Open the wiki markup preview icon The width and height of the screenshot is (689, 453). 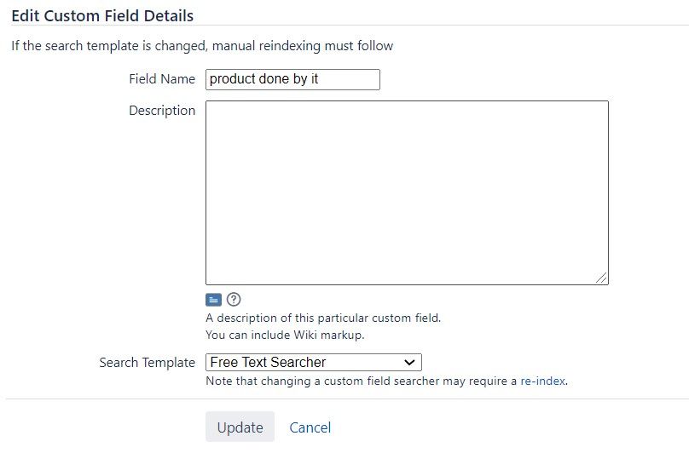(213, 300)
